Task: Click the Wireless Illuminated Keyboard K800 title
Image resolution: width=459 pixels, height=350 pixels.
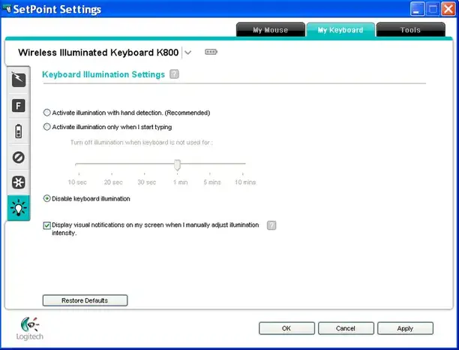Action: pos(98,53)
